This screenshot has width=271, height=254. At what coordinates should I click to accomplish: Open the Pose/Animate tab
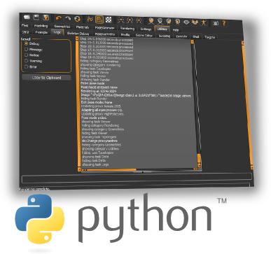click(x=104, y=28)
